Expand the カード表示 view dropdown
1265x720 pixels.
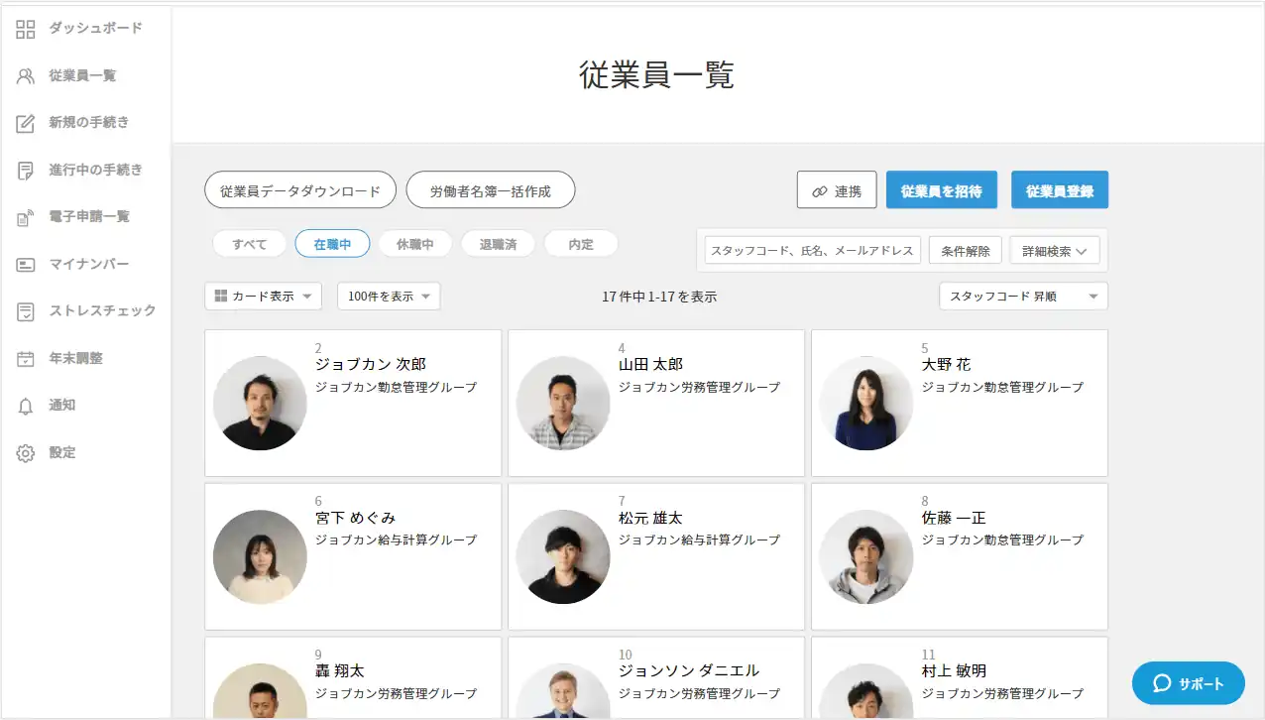click(x=263, y=297)
